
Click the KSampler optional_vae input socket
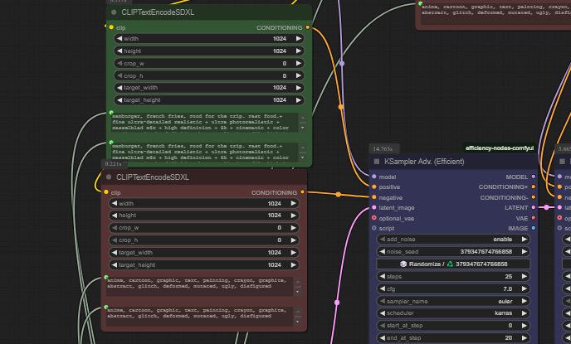pyautogui.click(x=374, y=218)
